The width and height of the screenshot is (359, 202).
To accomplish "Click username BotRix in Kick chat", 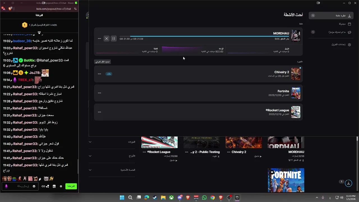I will coord(29,60).
